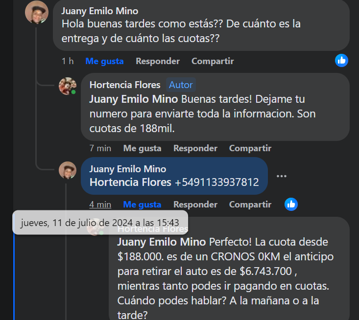Click Responder under Hortencia's 188mil reply
This screenshot has width=359, height=320.
195,148
